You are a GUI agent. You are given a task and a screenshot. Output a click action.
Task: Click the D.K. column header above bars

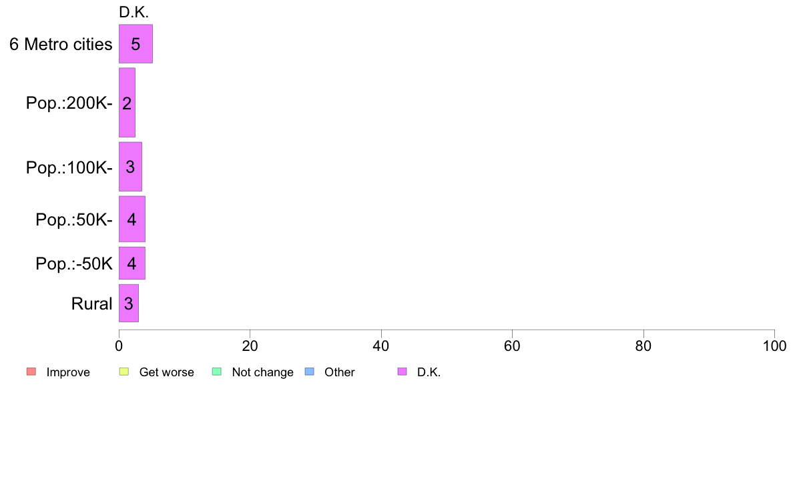[134, 12]
